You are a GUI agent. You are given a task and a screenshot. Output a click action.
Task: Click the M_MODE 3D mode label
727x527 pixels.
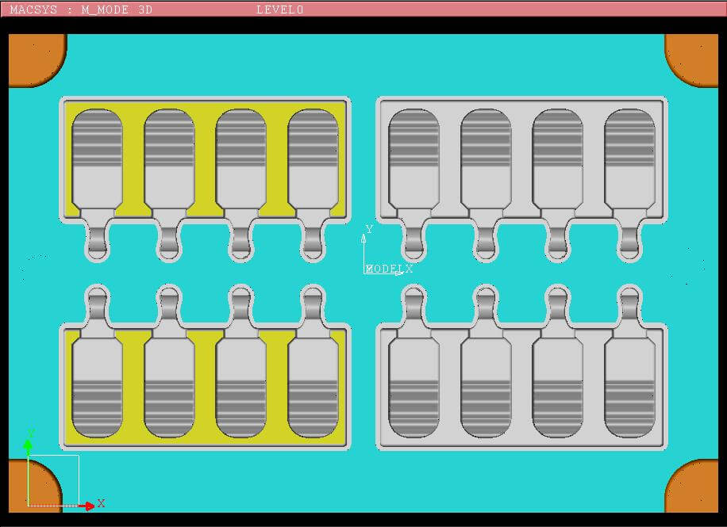pyautogui.click(x=117, y=10)
